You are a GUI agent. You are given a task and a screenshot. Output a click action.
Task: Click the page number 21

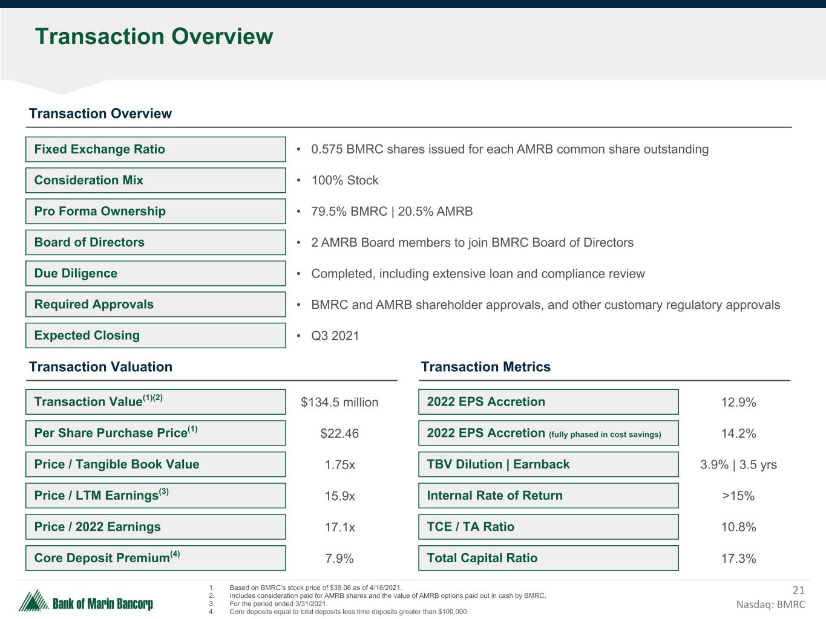coord(798,591)
